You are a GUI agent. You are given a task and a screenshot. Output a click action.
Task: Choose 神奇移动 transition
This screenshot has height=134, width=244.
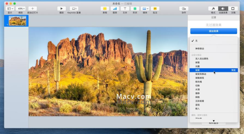pyautogui.click(x=214, y=49)
